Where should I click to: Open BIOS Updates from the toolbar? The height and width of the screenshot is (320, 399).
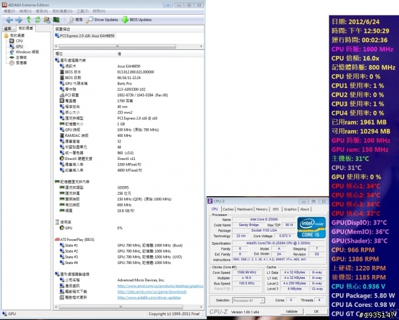coord(137,19)
